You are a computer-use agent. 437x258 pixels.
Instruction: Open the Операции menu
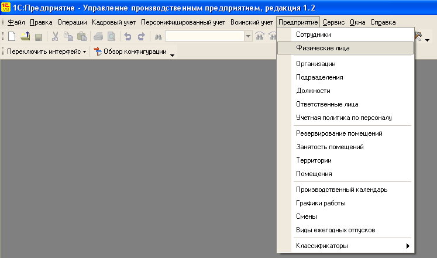tap(72, 22)
